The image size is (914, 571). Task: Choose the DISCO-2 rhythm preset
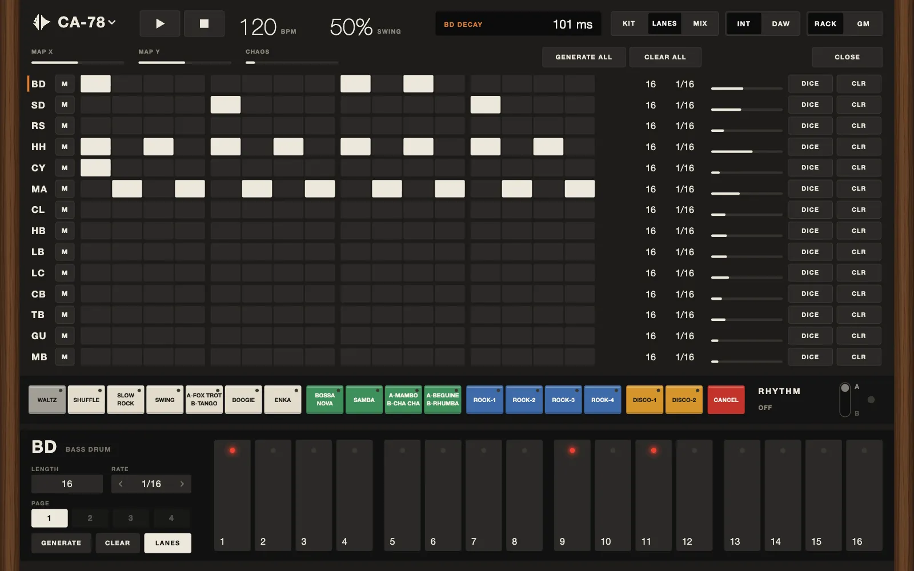pyautogui.click(x=684, y=400)
